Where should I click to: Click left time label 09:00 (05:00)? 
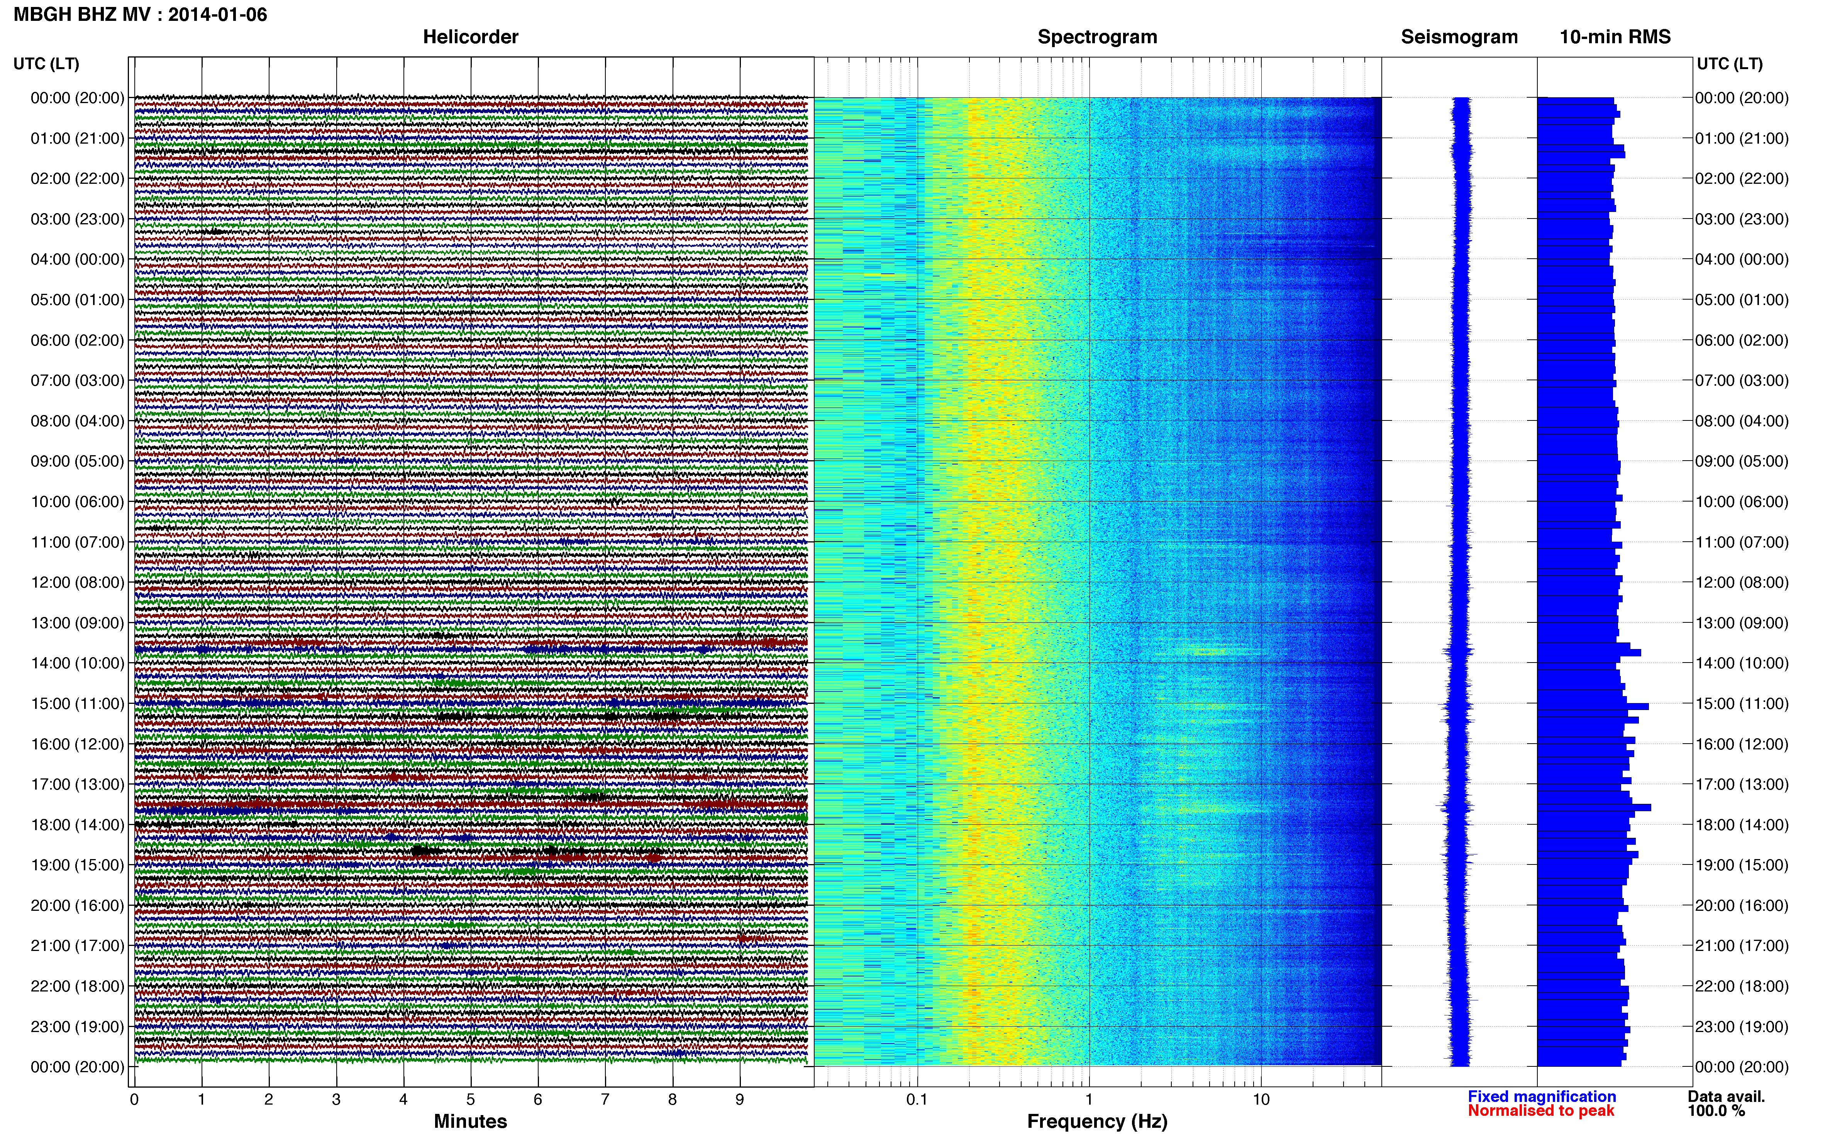77,461
